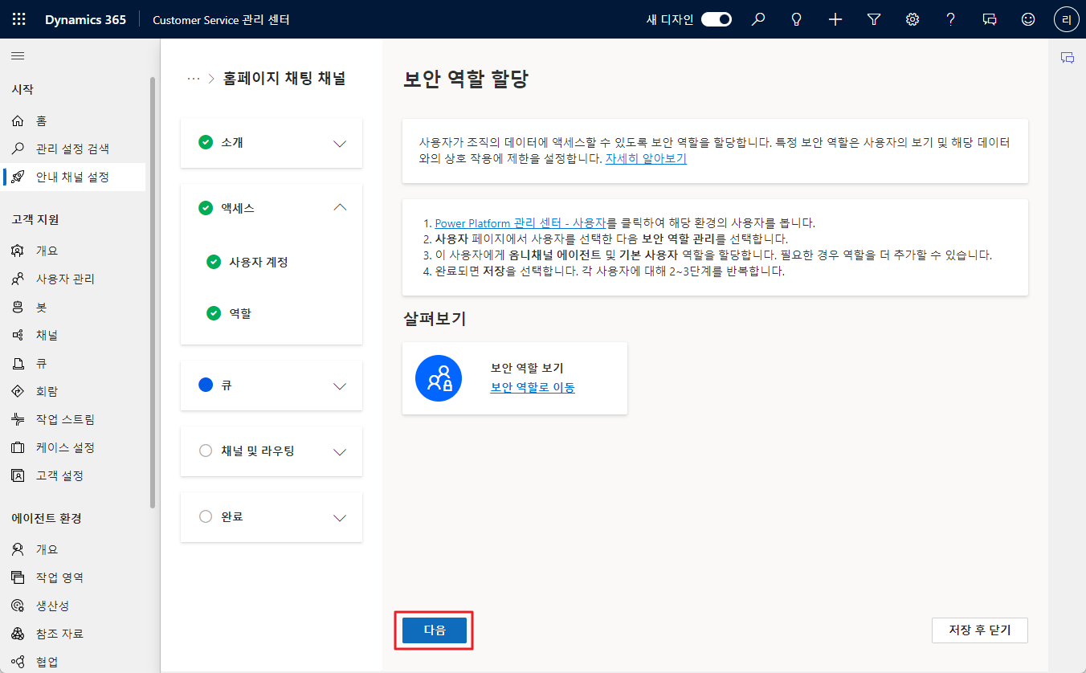Screen dimensions: 1086x673
Task: Open the advanced filter funnel icon
Action: (x=874, y=19)
